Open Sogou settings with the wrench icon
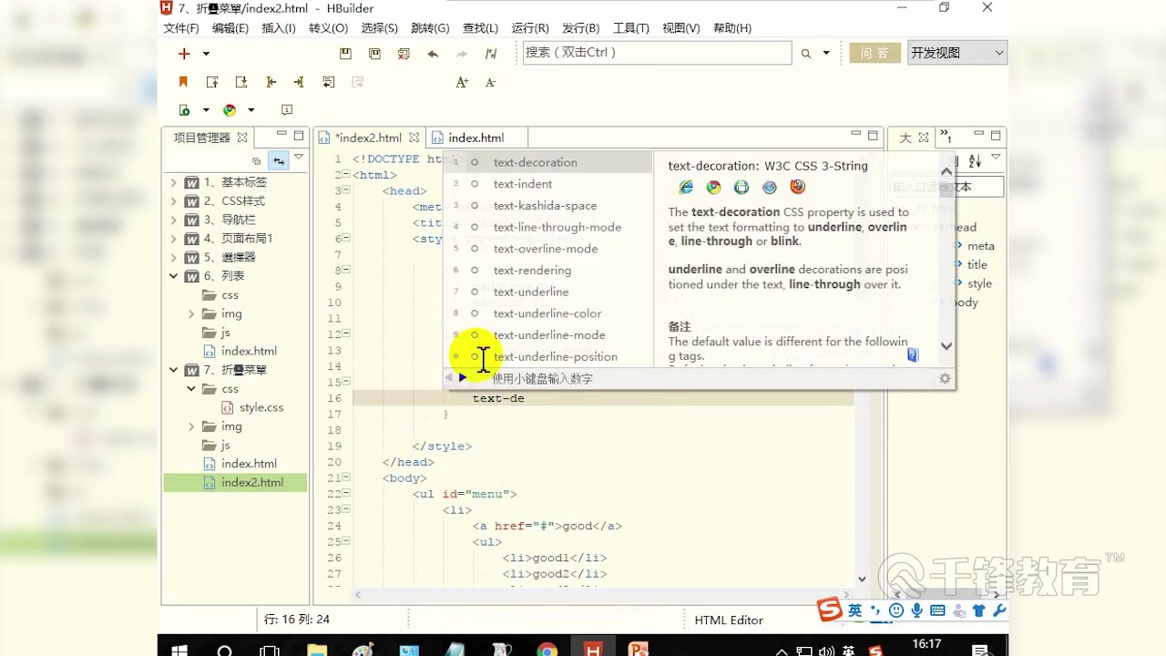The image size is (1166, 656). 999,610
